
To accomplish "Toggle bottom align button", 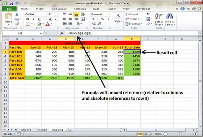I will click(76, 14).
